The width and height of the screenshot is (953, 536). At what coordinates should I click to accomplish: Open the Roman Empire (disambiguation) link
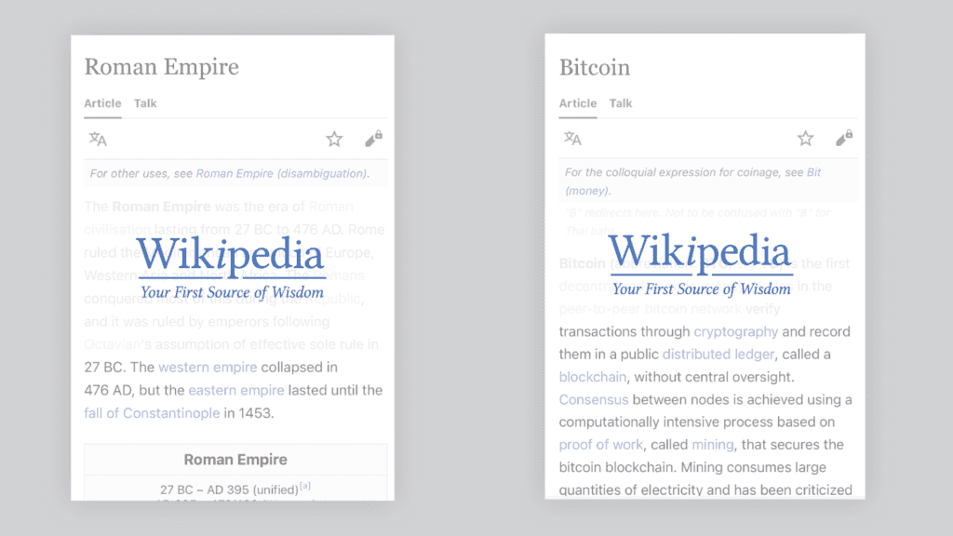[281, 173]
